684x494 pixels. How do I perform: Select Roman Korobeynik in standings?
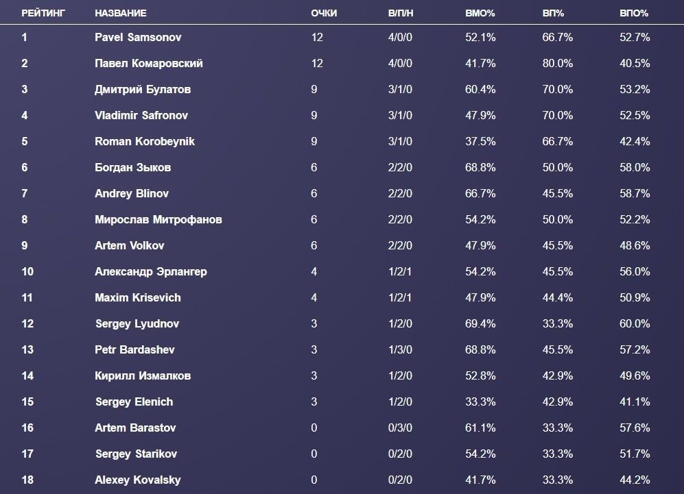pos(145,141)
